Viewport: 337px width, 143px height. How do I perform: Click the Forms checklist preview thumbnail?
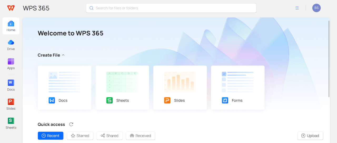238,82
